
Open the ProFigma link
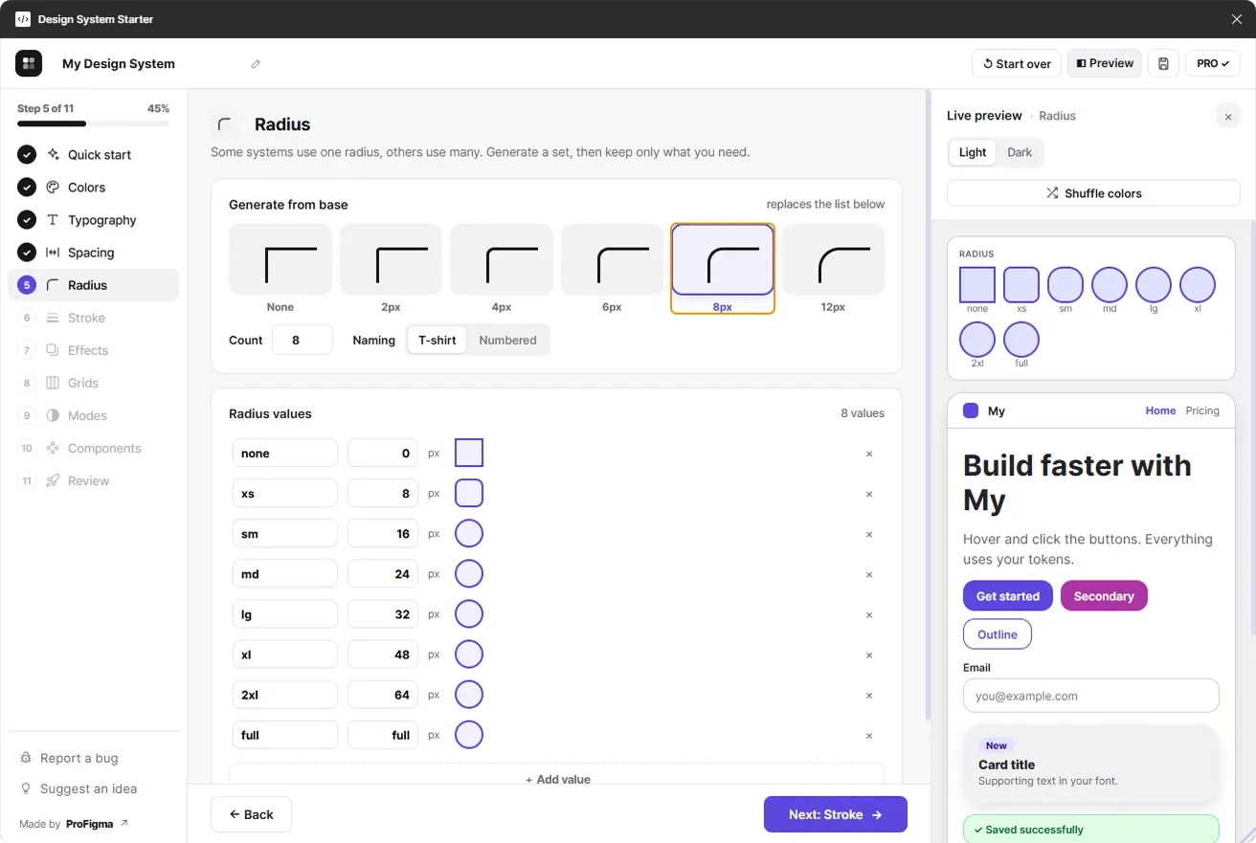point(97,824)
